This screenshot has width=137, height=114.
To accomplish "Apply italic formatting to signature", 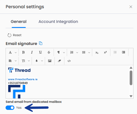I will point(32,52).
